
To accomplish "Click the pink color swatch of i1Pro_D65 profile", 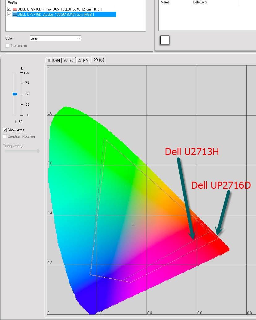I will [15, 9].
